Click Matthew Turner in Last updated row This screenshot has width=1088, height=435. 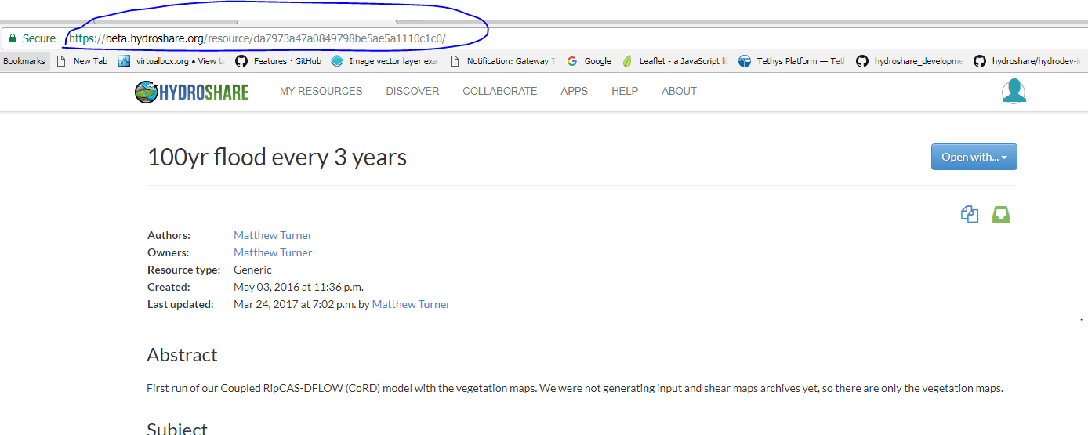point(412,304)
